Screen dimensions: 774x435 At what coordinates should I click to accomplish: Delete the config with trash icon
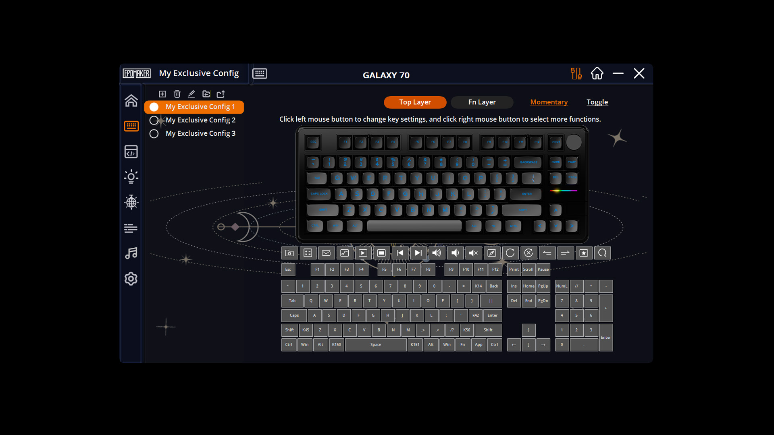(x=177, y=94)
